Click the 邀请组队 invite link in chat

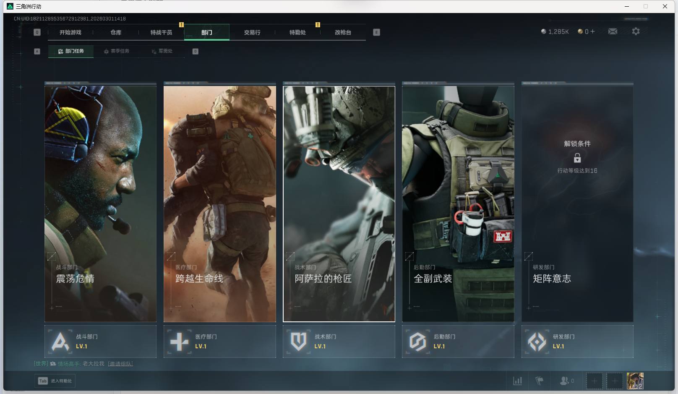click(120, 364)
